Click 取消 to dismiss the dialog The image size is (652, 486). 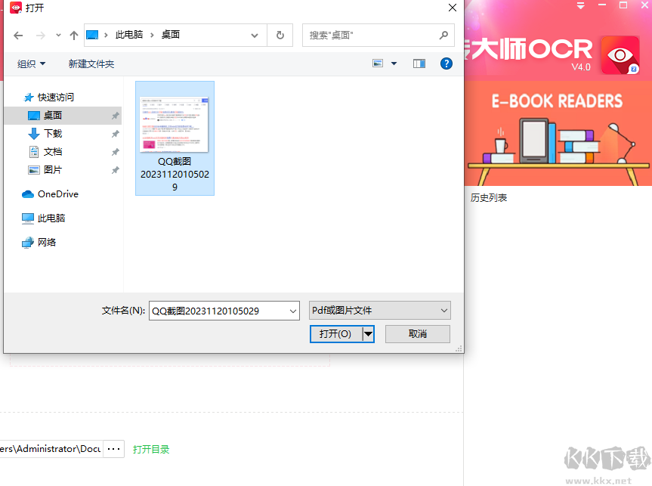point(417,333)
